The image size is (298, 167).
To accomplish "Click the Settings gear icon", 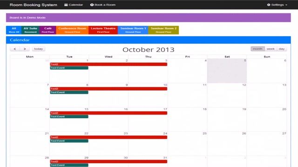I will 269,5.
